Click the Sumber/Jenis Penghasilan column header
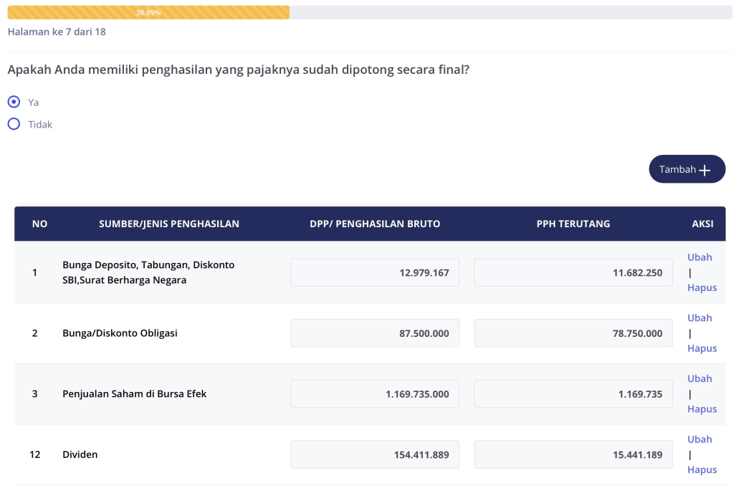734x491 pixels. click(x=169, y=224)
